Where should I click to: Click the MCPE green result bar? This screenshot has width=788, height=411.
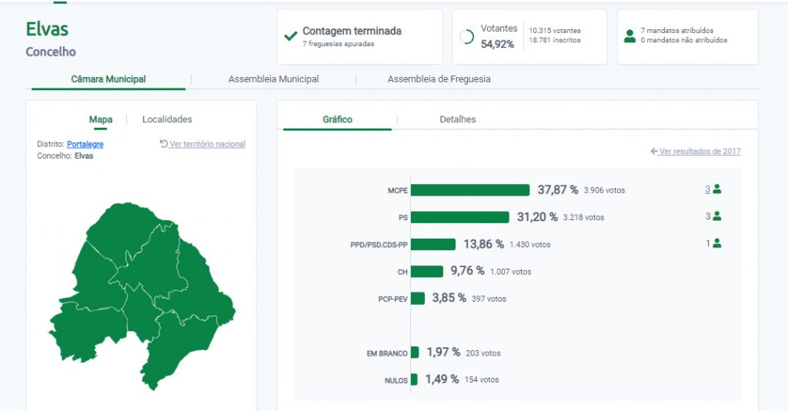click(470, 190)
